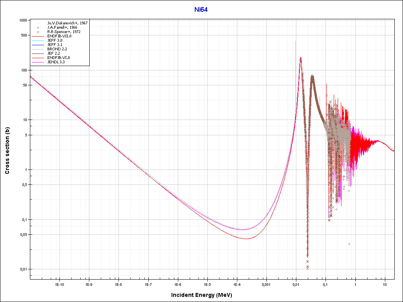The height and width of the screenshot is (302, 403).
Task: Click the 0,001 tick label on x-axis
Action: (266, 284)
